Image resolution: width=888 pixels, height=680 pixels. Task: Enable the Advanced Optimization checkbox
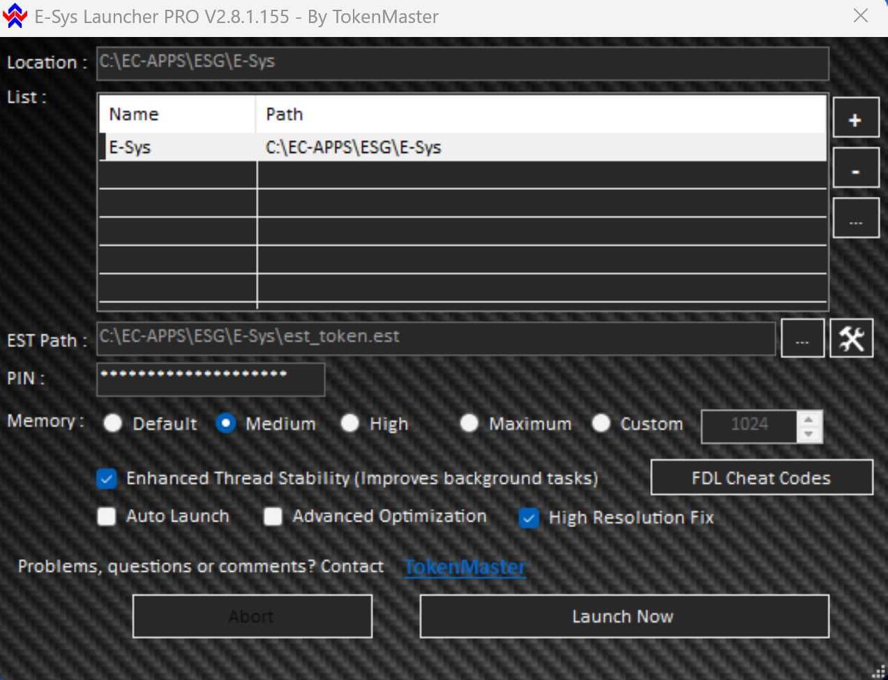pos(273,517)
